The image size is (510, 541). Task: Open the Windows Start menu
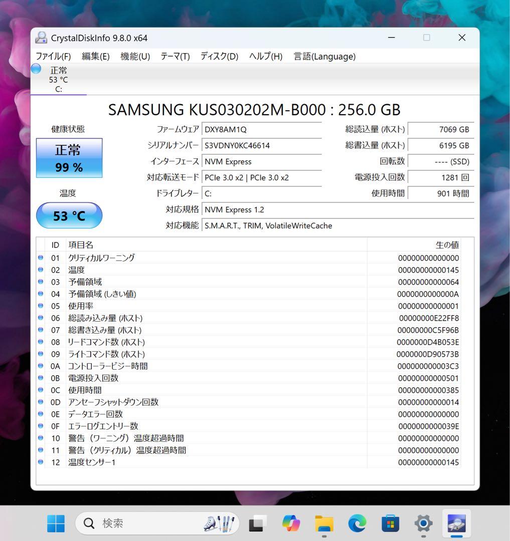pos(56,523)
